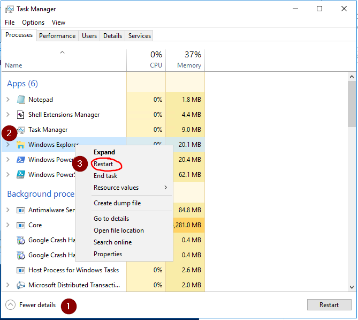
Task: Click the Apps (6) group heading
Action: point(22,84)
